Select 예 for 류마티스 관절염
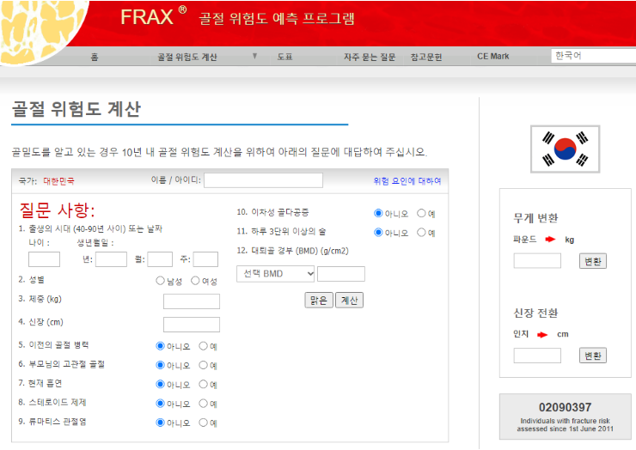Viewport: 636px width, 450px height. pyautogui.click(x=203, y=423)
